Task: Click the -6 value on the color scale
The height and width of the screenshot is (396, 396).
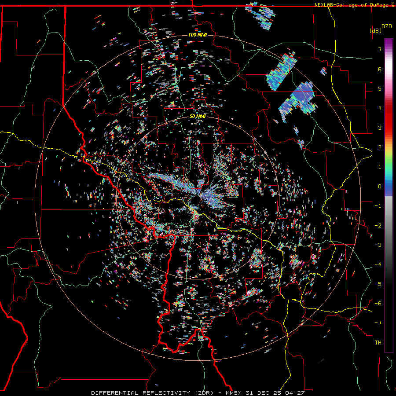Action: tap(378, 304)
